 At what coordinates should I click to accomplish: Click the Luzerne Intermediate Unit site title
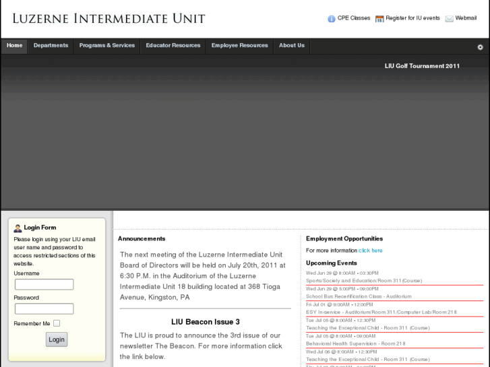click(109, 19)
